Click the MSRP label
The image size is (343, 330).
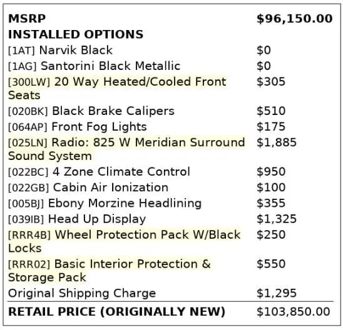click(x=27, y=19)
